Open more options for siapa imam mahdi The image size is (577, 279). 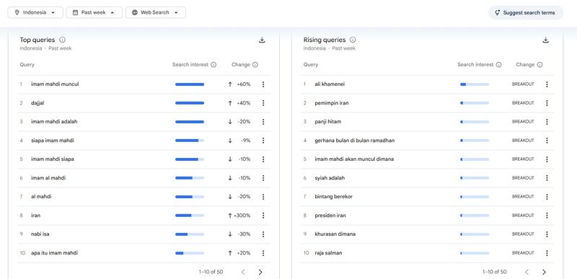tap(263, 141)
